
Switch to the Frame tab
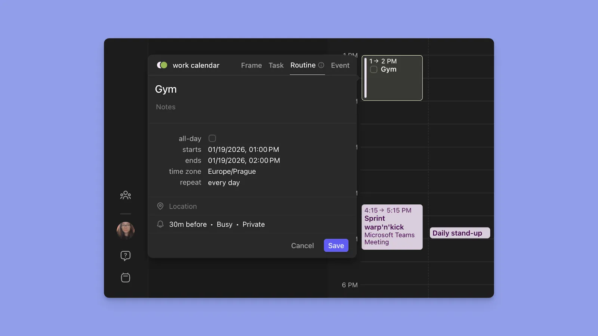click(x=251, y=65)
